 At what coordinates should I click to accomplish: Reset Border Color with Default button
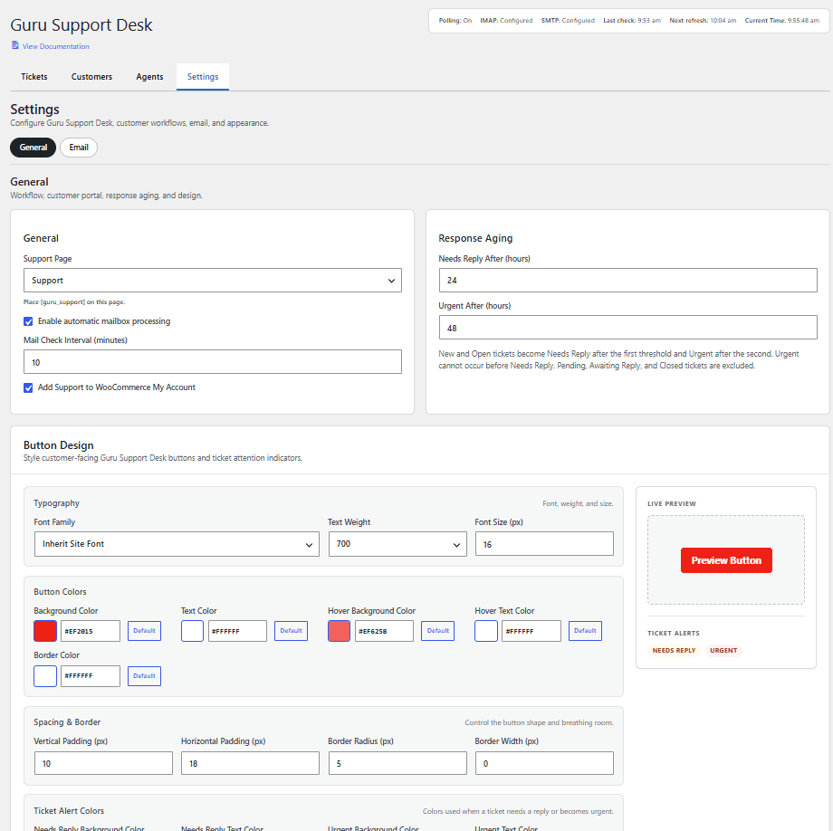coord(144,676)
